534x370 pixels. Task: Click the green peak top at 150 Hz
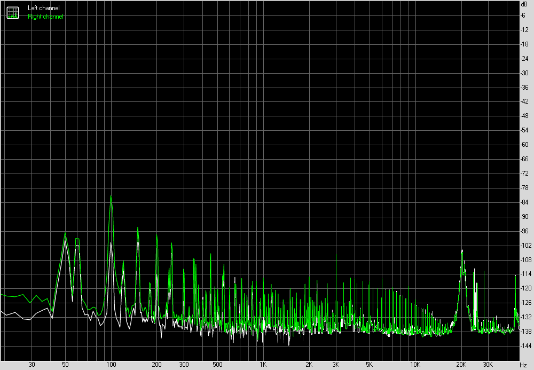tap(138, 228)
